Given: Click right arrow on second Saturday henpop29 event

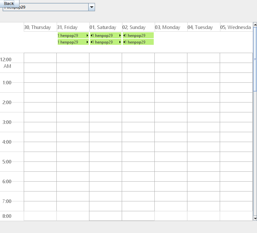Looking at the screenshot, I should [120, 42].
